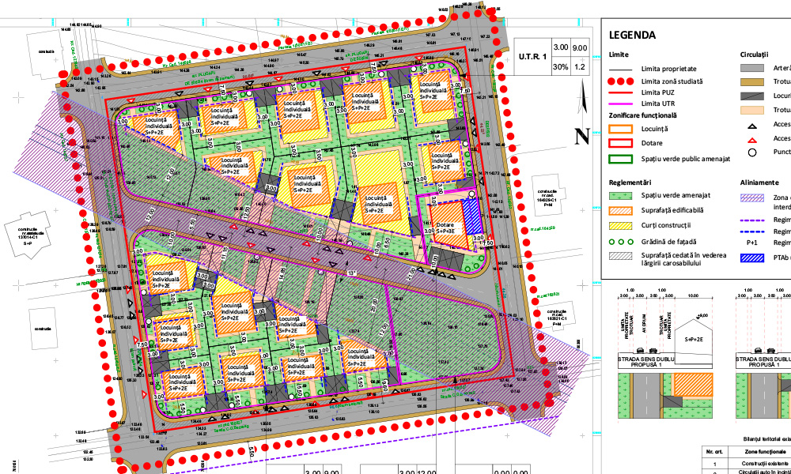Image resolution: width=791 pixels, height=474 pixels.
Task: Click the Locuință legend label
Action: pyautogui.click(x=654, y=130)
